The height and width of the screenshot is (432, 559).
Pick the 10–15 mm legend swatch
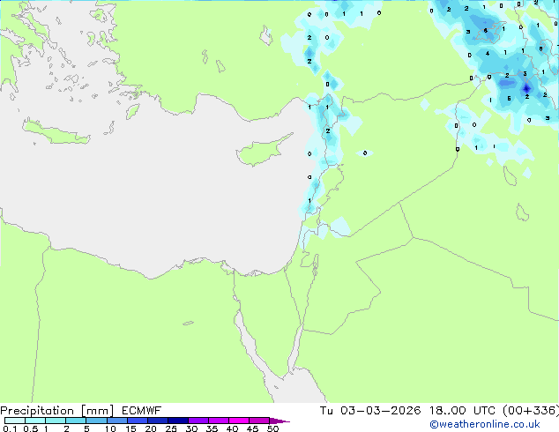pos(116,421)
